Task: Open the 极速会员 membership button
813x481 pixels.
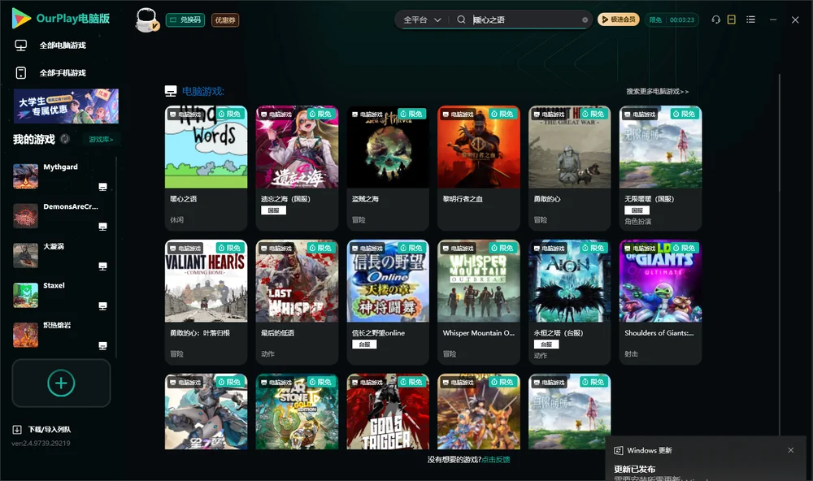Action: click(619, 19)
